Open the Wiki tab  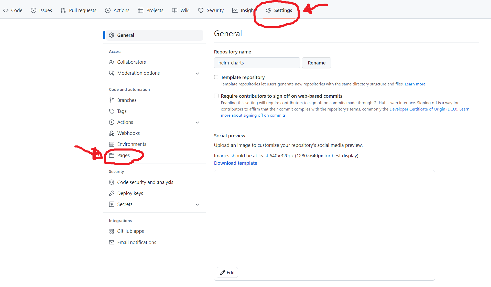click(x=181, y=10)
